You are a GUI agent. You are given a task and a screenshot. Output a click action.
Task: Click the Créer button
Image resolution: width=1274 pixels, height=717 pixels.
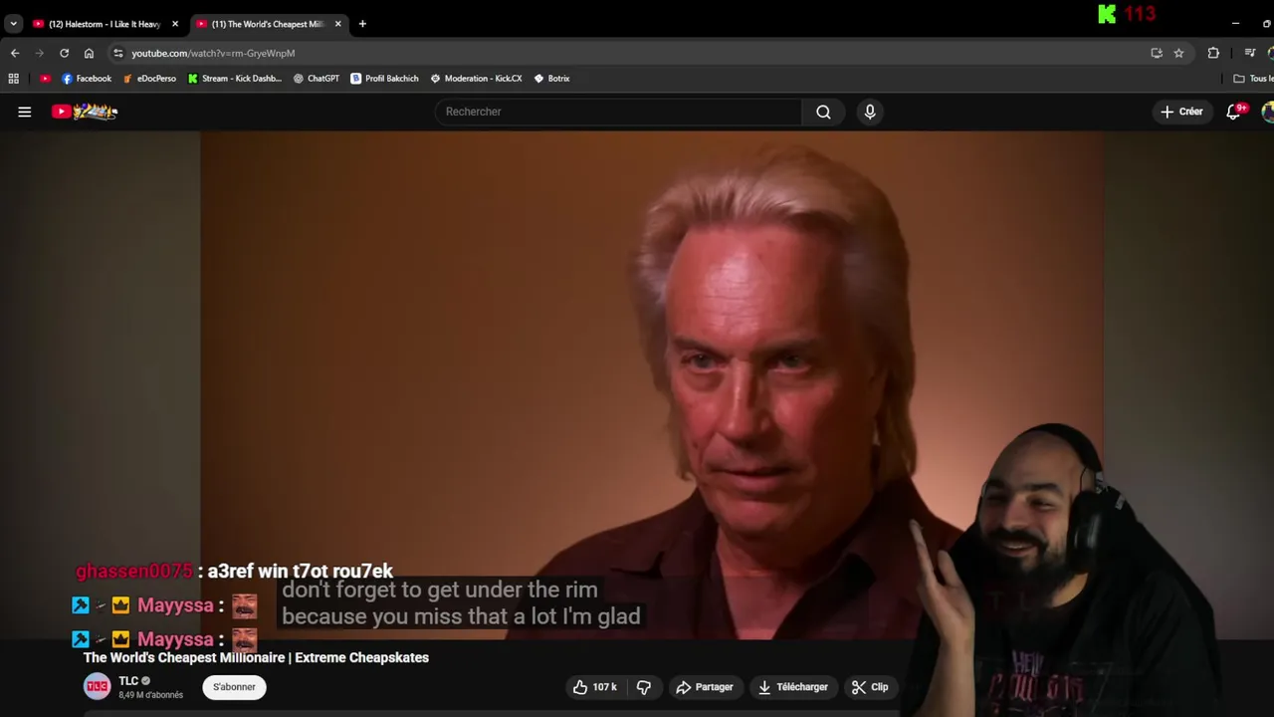point(1181,112)
